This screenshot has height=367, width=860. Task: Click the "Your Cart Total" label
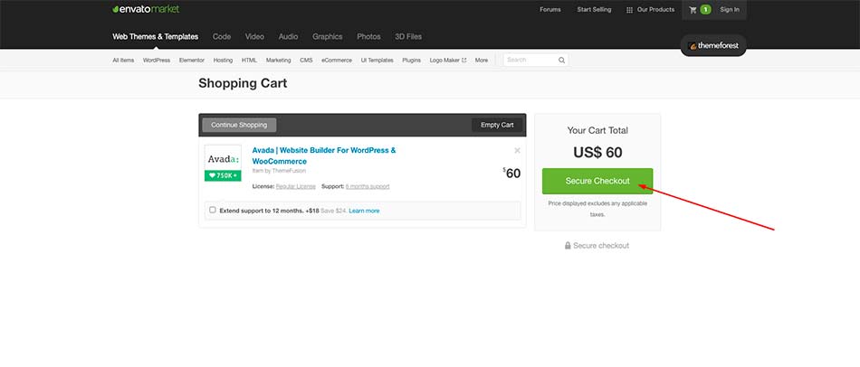coord(597,131)
